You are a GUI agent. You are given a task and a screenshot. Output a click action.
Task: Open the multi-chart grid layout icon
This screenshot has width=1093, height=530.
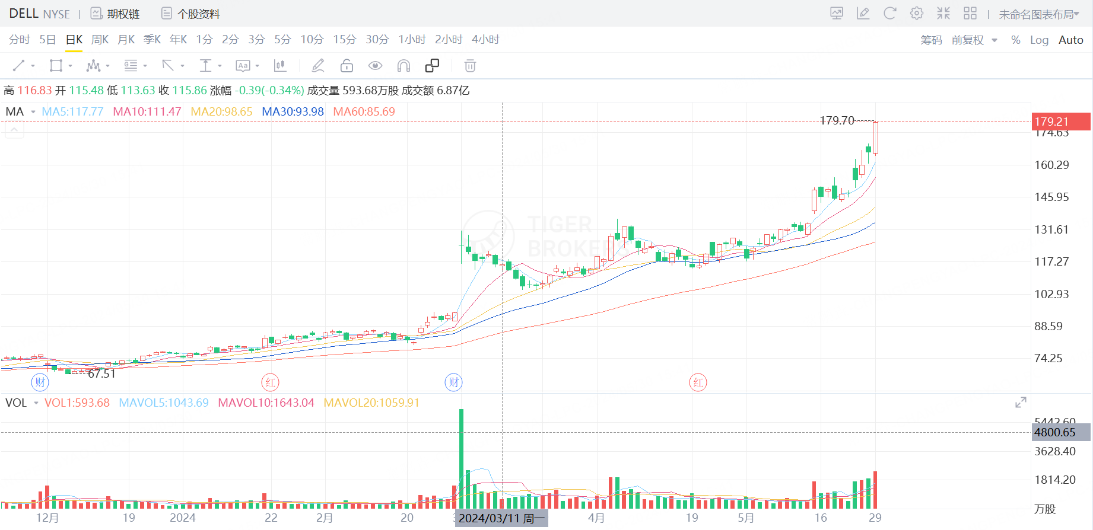[970, 14]
